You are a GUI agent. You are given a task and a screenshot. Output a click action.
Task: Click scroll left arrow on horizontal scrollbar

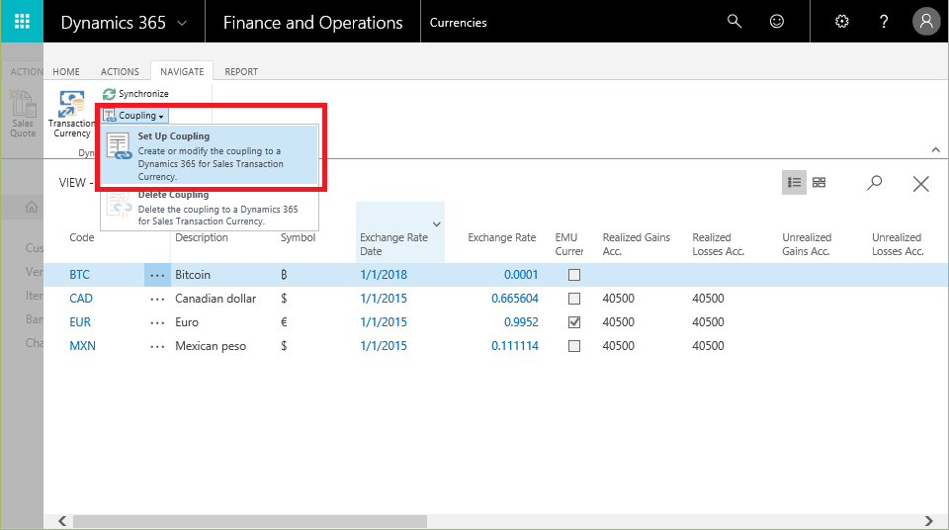tap(61, 521)
